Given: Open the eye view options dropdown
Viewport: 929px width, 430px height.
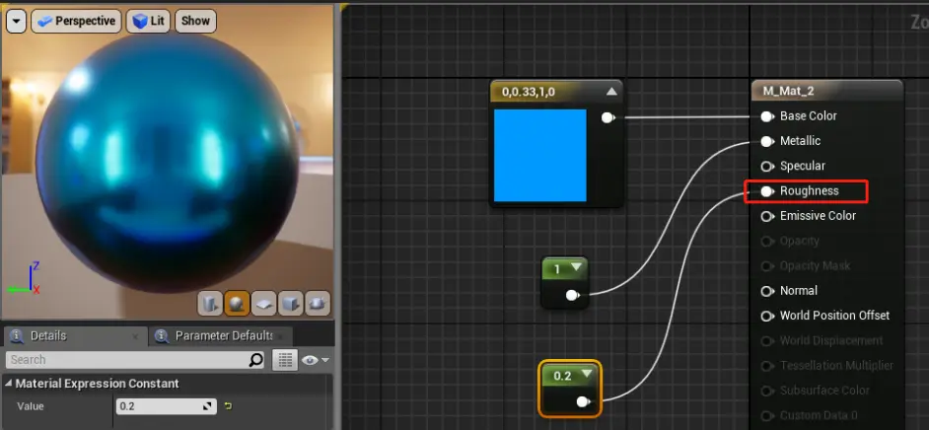Looking at the screenshot, I should 316,360.
